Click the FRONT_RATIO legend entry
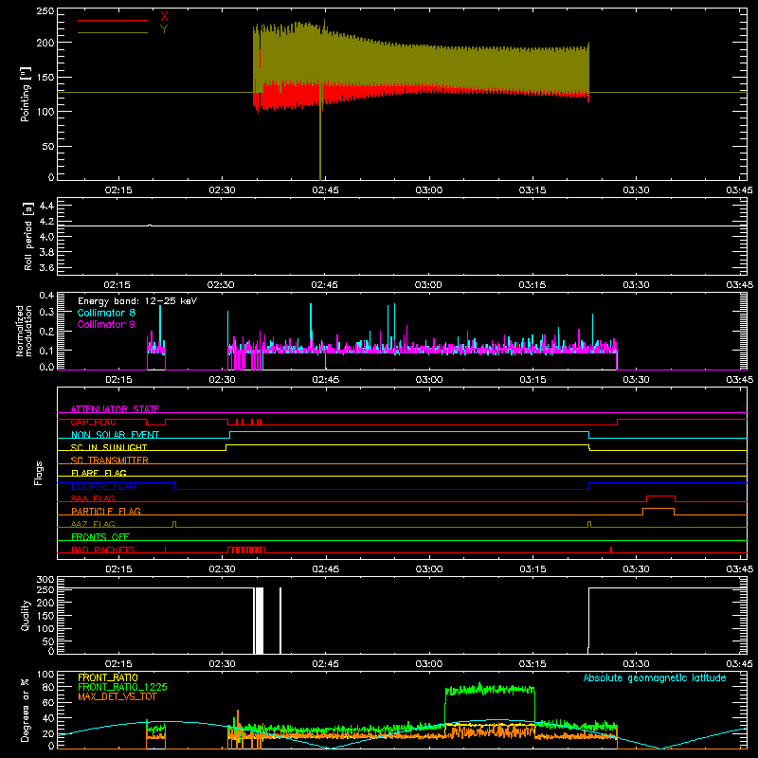 [x=108, y=677]
